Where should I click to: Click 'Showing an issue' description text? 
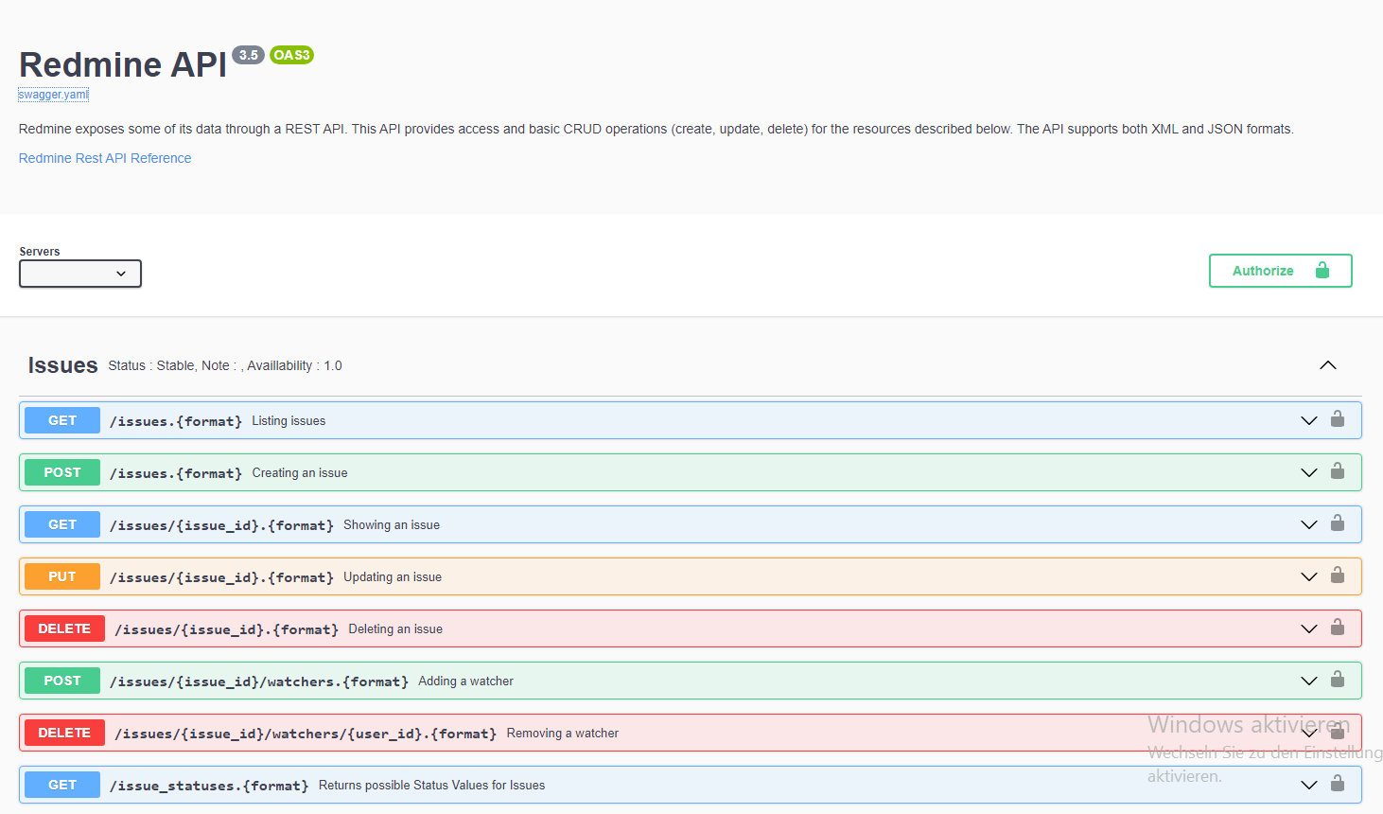(x=392, y=525)
